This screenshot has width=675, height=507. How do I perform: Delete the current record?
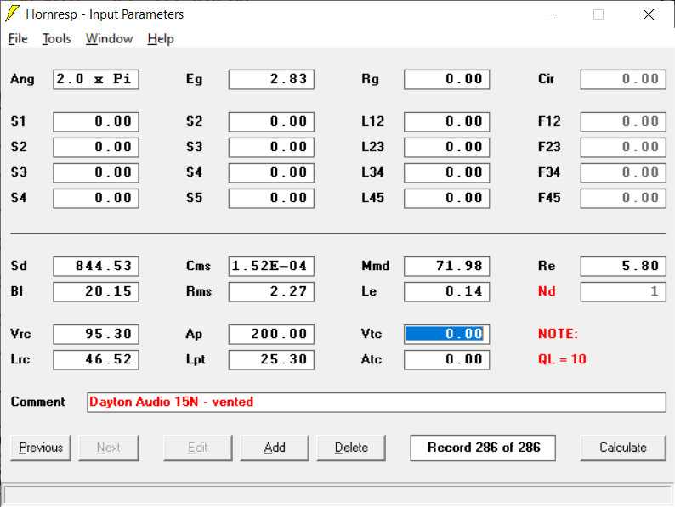coord(351,448)
